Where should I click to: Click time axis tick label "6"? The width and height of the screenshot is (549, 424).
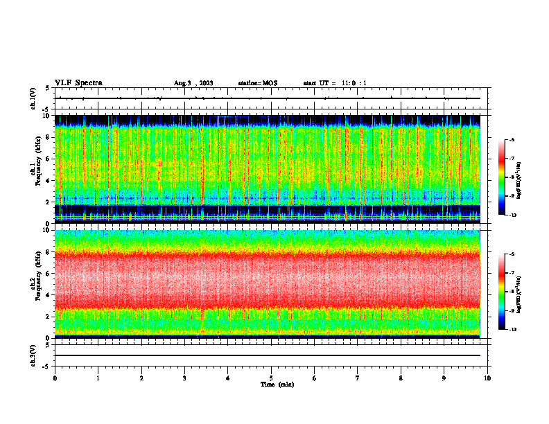pyautogui.click(x=315, y=378)
